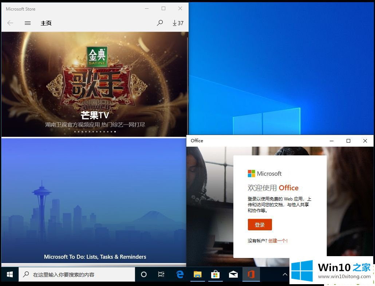Click the 欢迎使用 Office heading

[273, 188]
